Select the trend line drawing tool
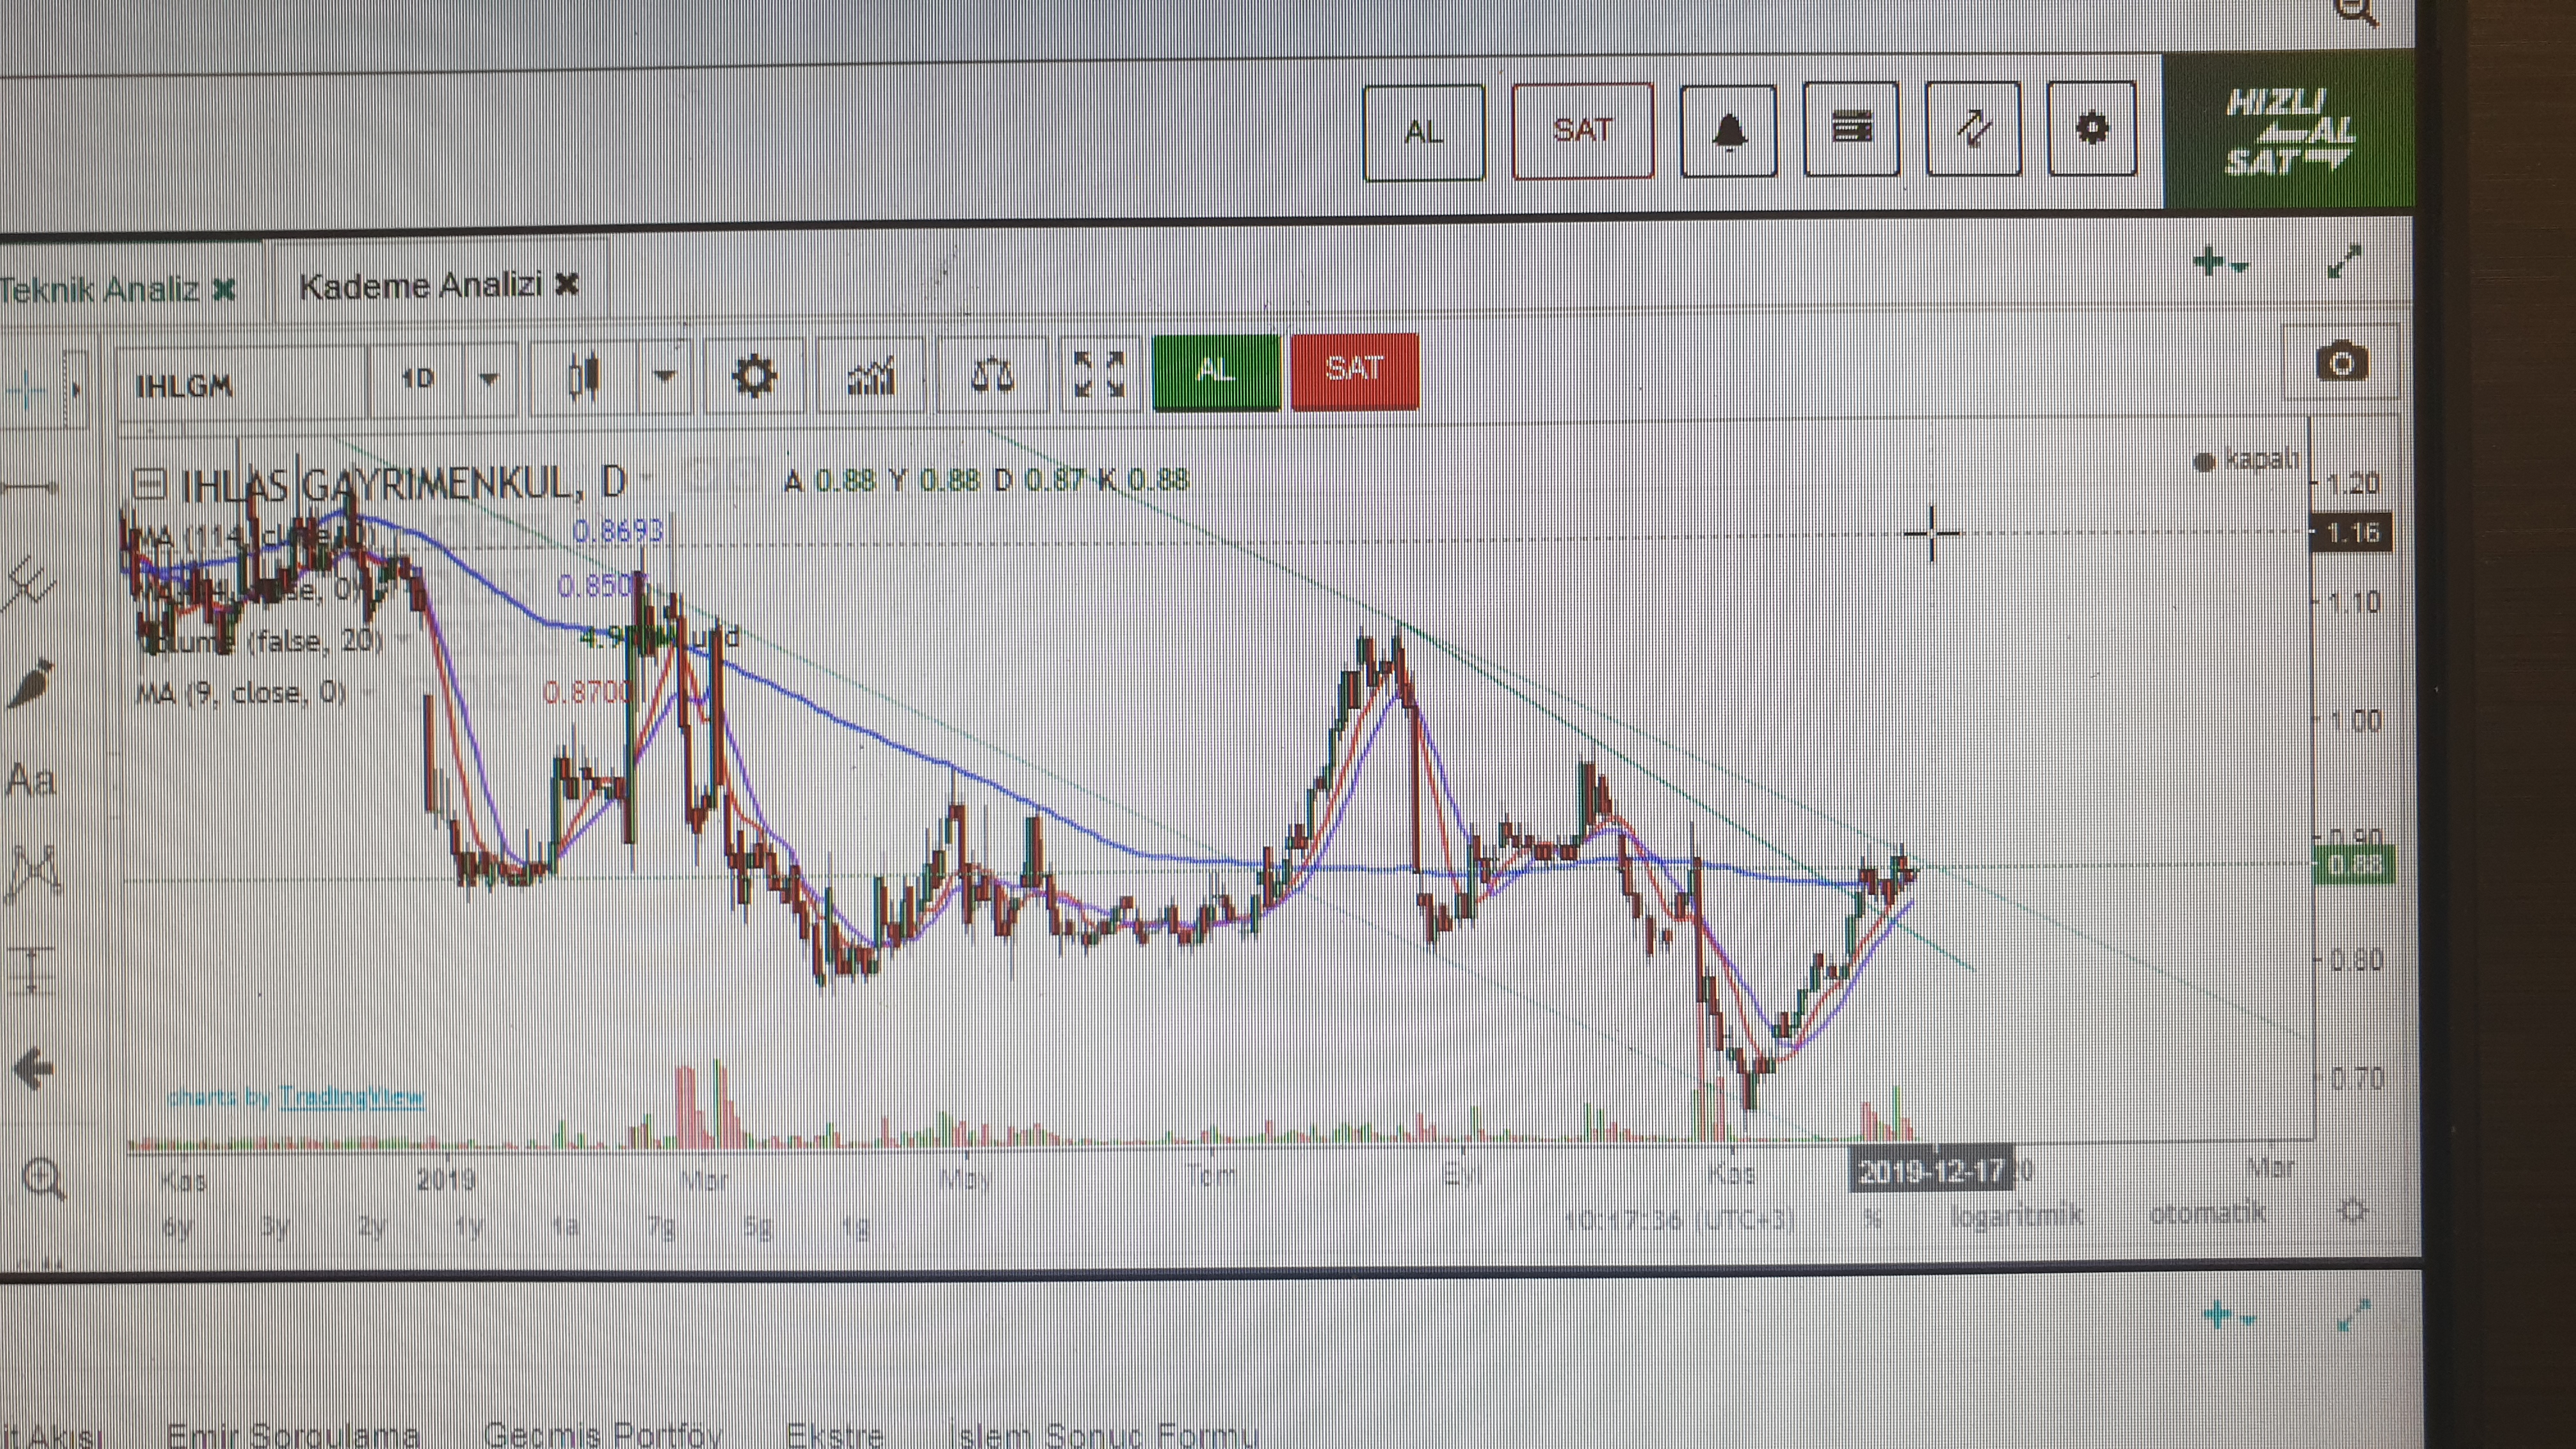This screenshot has width=2576, height=1449. [31, 488]
